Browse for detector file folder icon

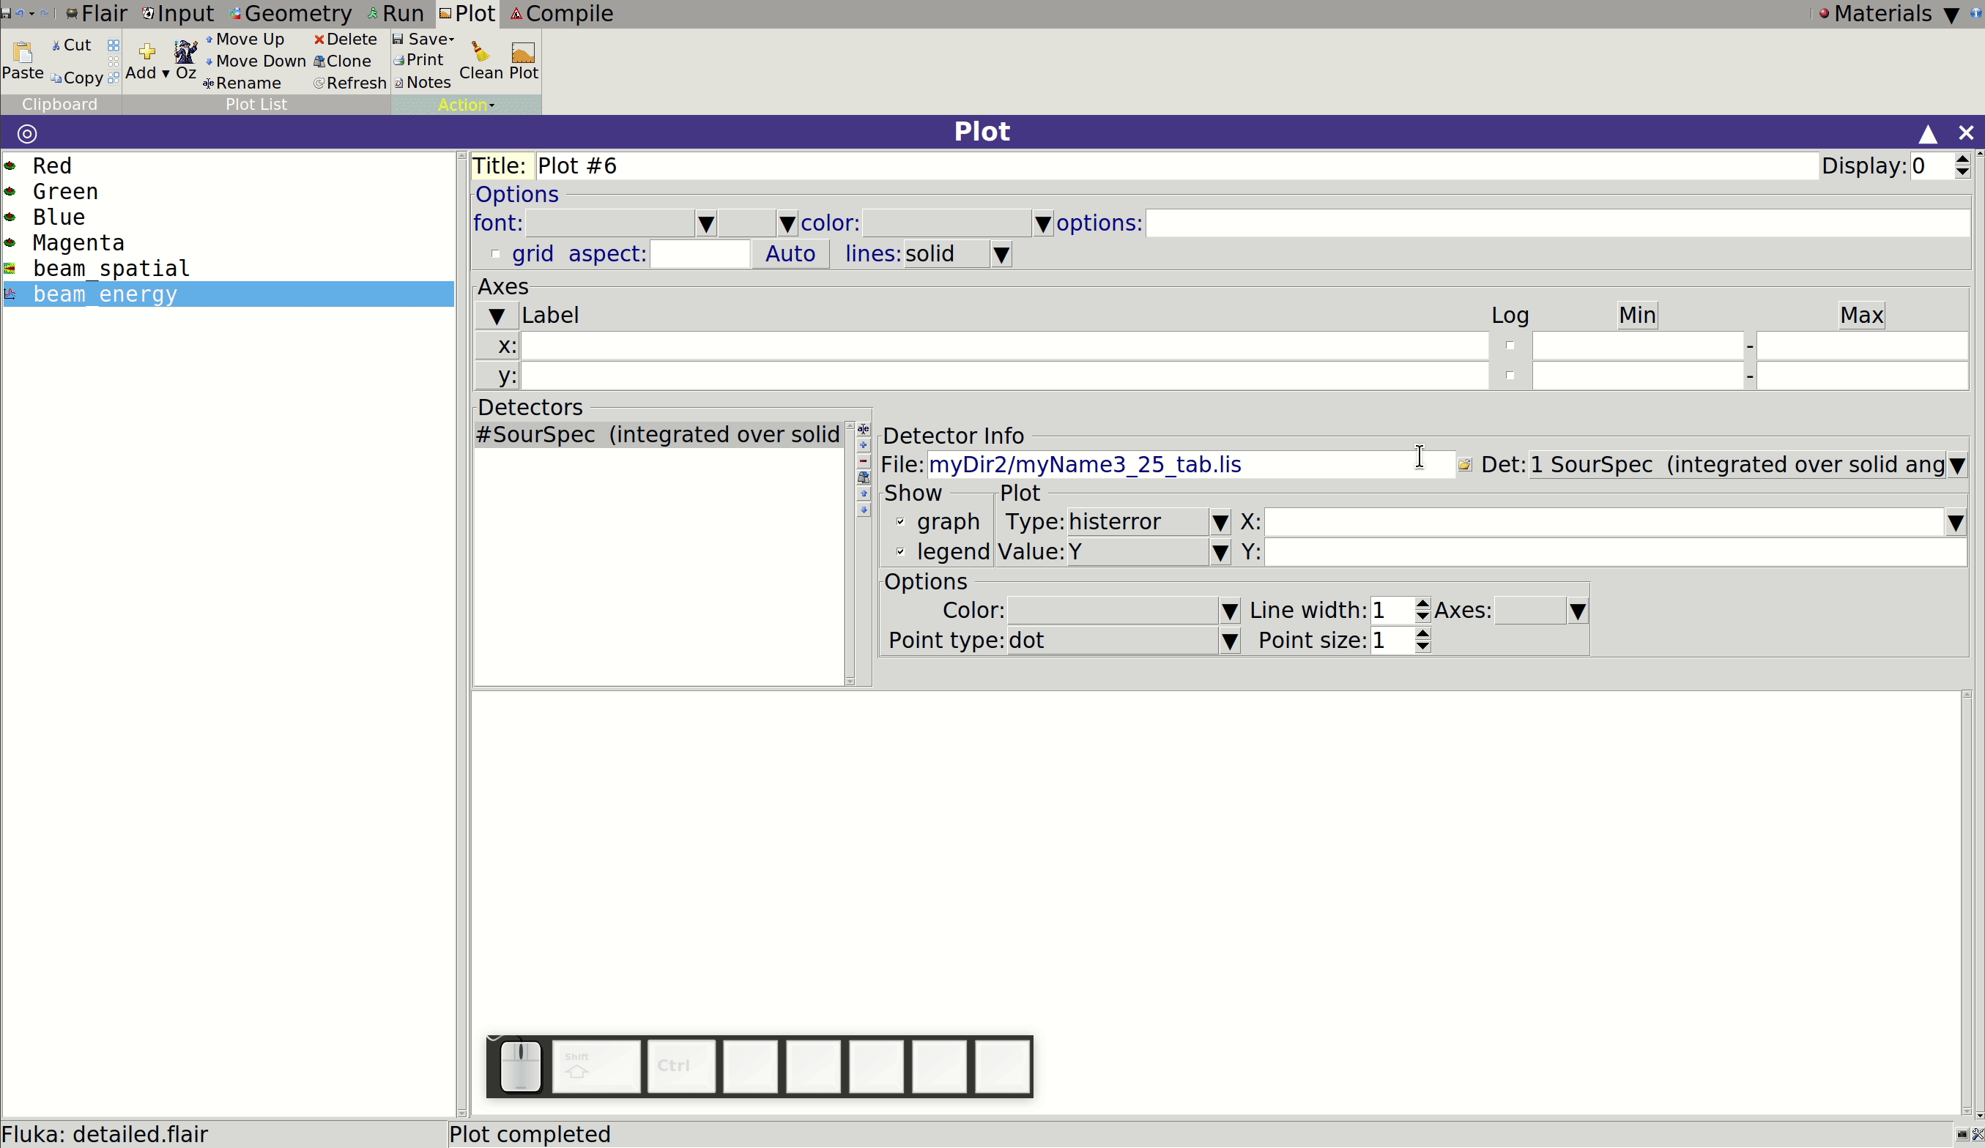click(x=1464, y=465)
